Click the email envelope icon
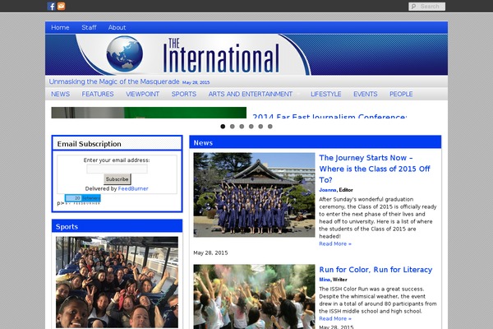The height and width of the screenshot is (329, 493). 62,6
